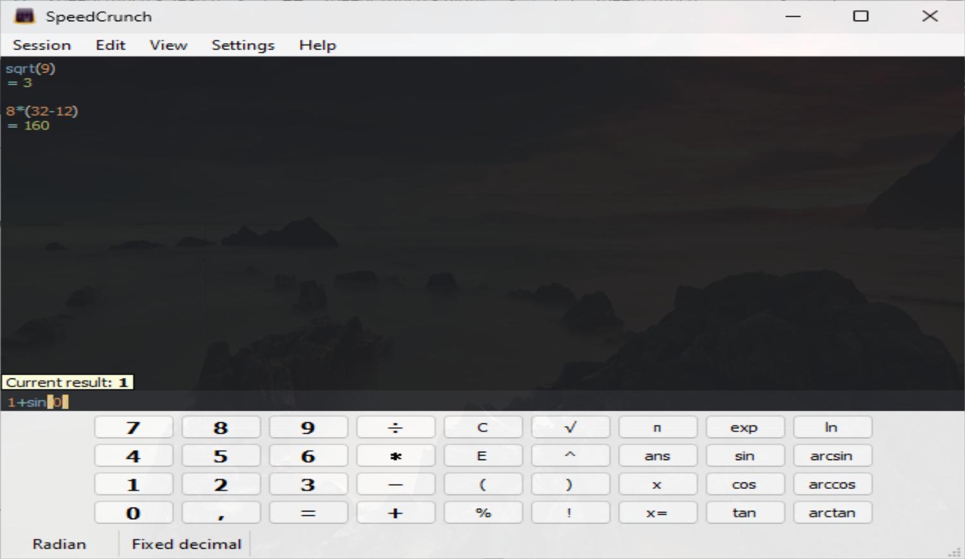Image resolution: width=965 pixels, height=559 pixels.
Task: Click the percent sign key
Action: point(482,513)
